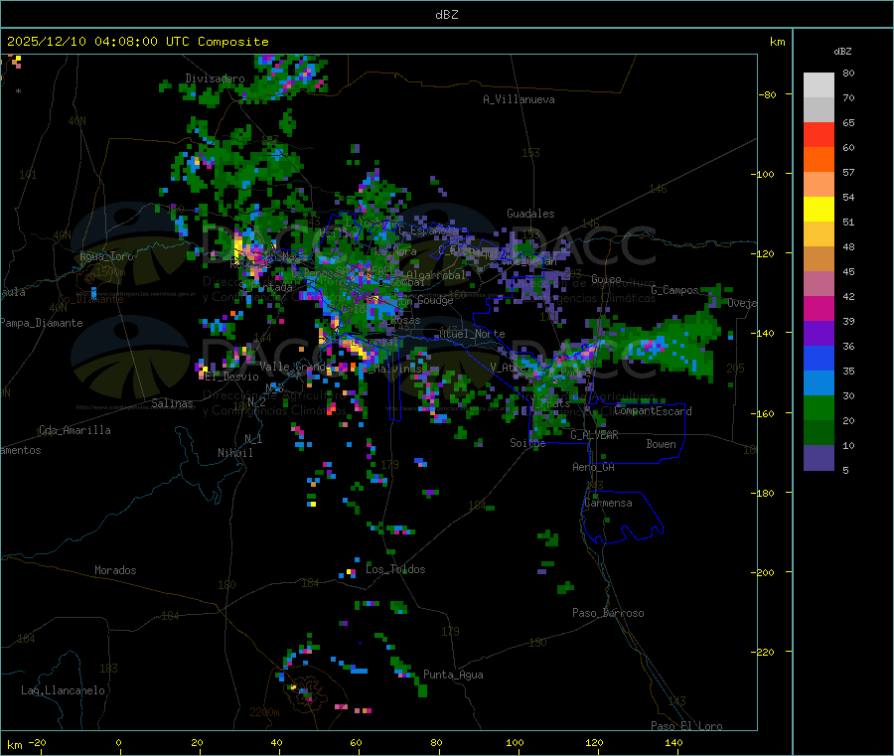Image resolution: width=894 pixels, height=756 pixels.
Task: Click the 100 km horizontal axis tick
Action: click(x=515, y=742)
